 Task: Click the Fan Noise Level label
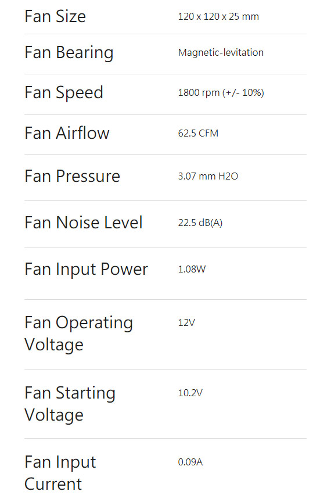pos(84,223)
